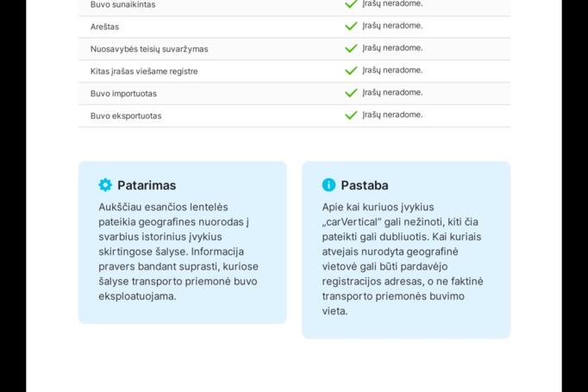588x392 pixels.
Task: Click the Patarimas tip paragraph text
Action: coord(178,252)
